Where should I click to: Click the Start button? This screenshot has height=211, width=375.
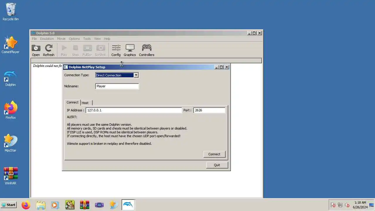tap(8, 205)
